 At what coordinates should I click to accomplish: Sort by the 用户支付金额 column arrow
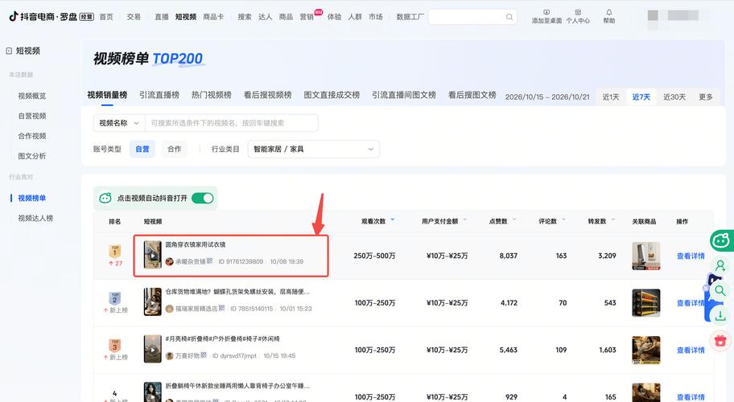click(x=465, y=219)
